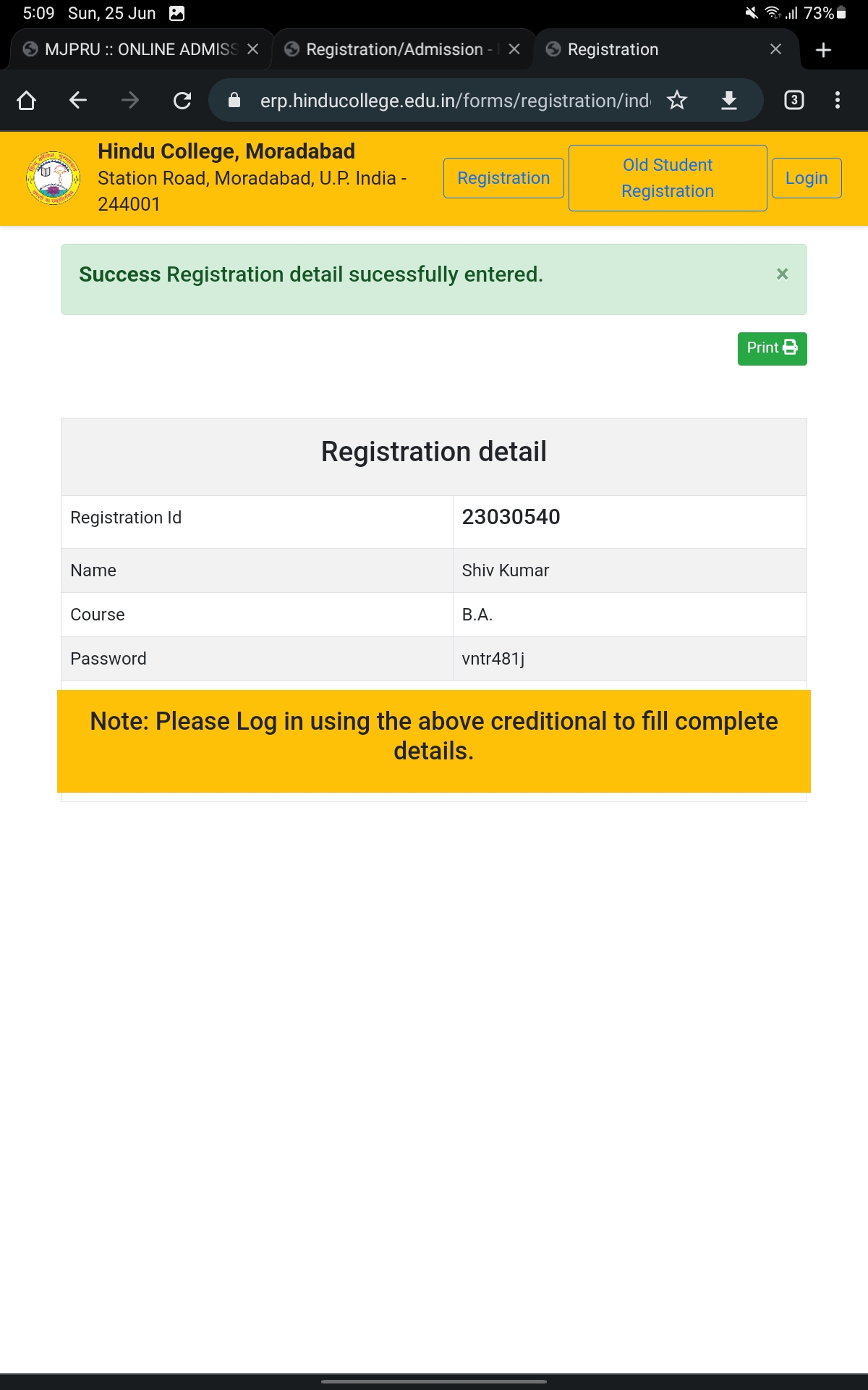Screen dimensions: 868x1390
Task: Close the Registration/Admission tab
Action: coord(514,49)
